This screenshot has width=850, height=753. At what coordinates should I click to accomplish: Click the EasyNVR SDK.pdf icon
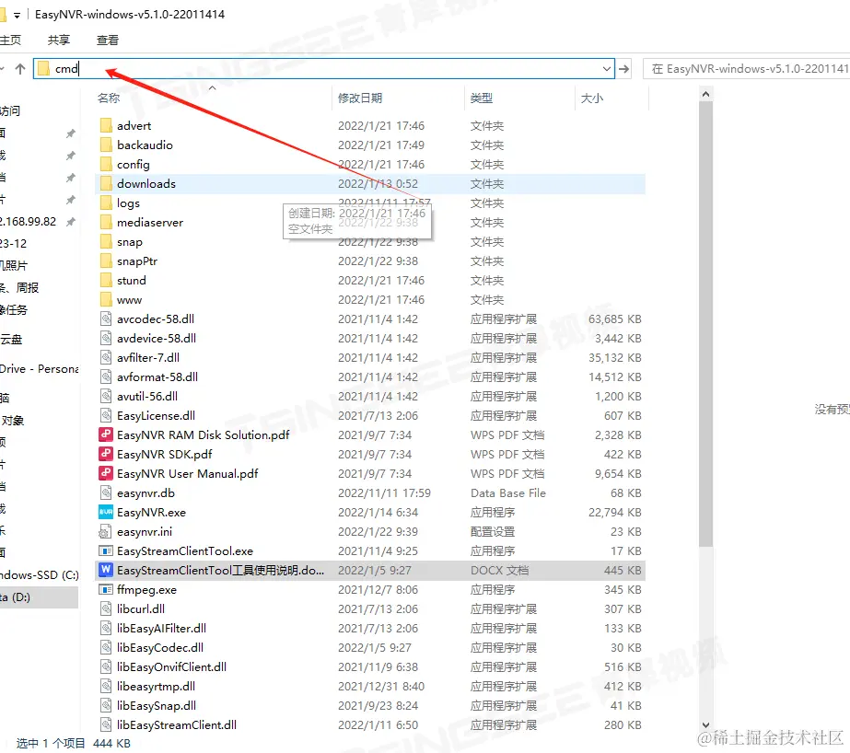(106, 454)
